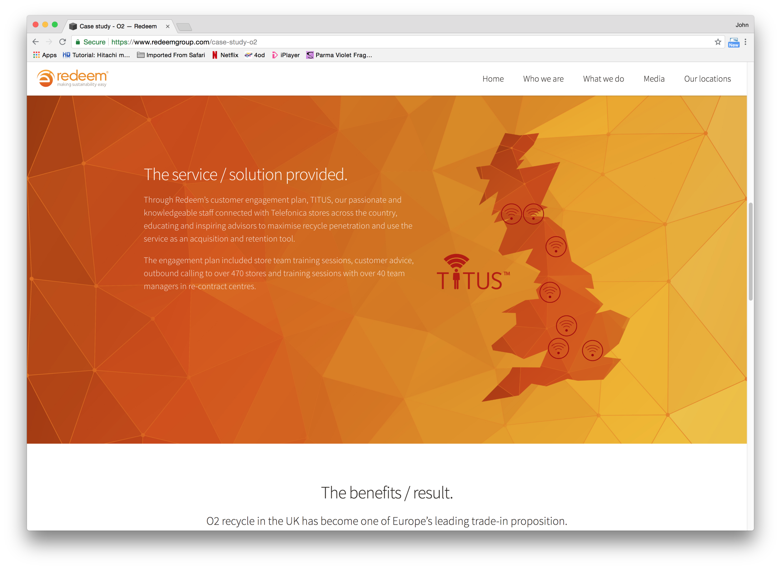781x569 pixels.
Task: Click 'The benefits / result.' heading
Action: (387, 493)
